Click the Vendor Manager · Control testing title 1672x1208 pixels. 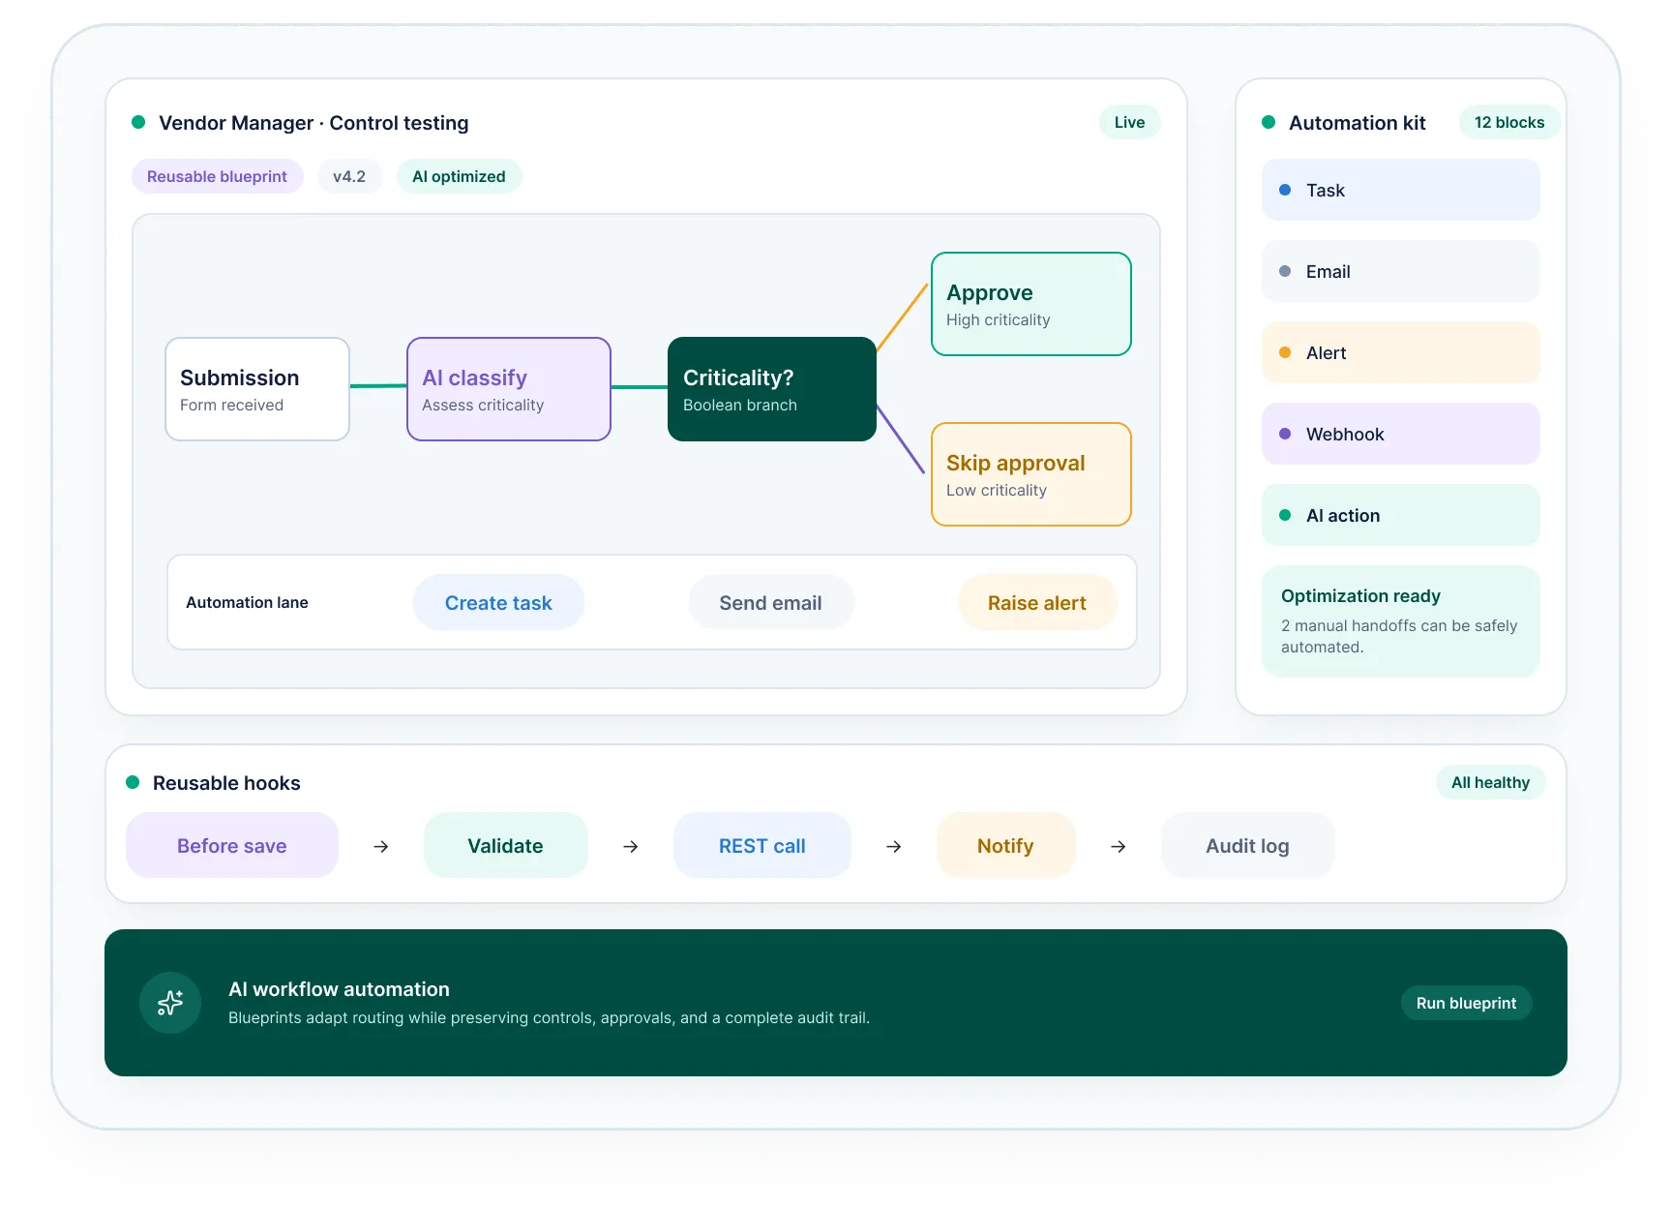[x=313, y=123]
